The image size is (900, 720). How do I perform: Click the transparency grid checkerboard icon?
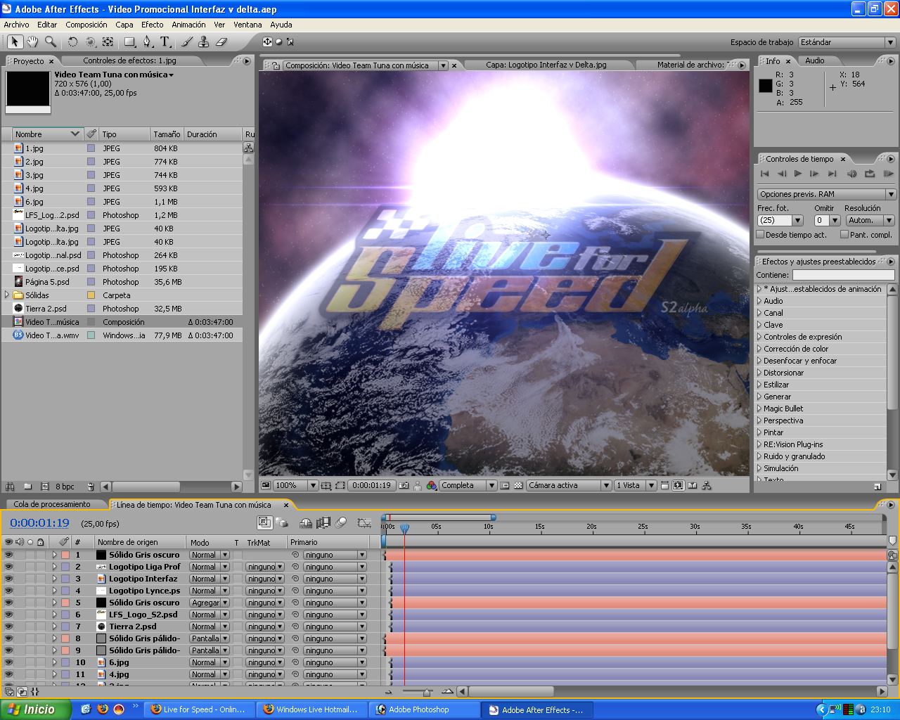pos(518,485)
